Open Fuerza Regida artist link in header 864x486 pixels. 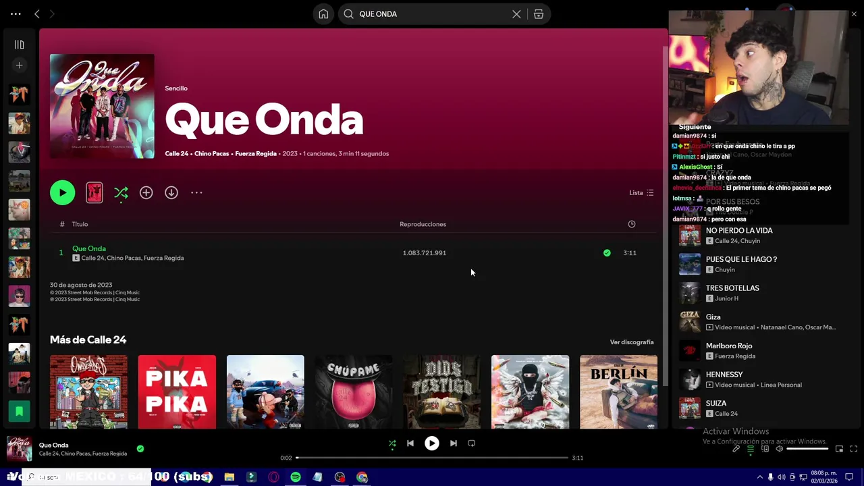[256, 153]
